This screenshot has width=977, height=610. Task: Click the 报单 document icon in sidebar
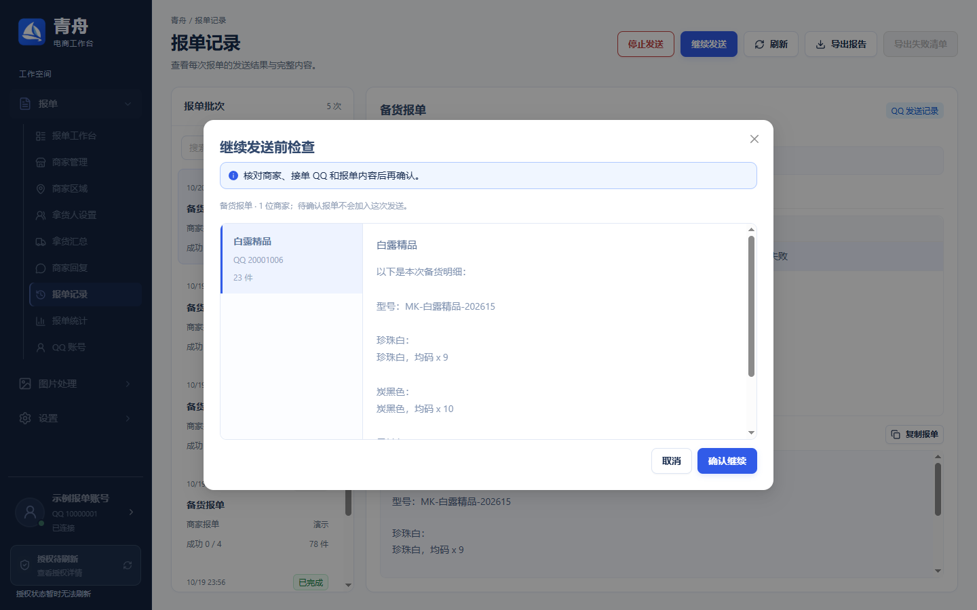click(25, 104)
